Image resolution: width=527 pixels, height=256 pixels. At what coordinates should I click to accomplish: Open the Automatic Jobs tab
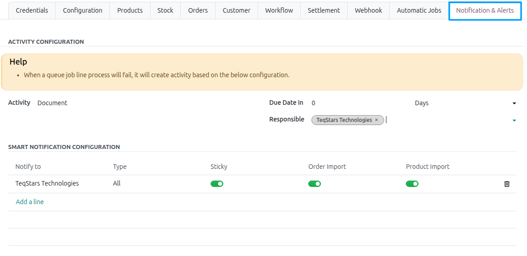click(419, 10)
